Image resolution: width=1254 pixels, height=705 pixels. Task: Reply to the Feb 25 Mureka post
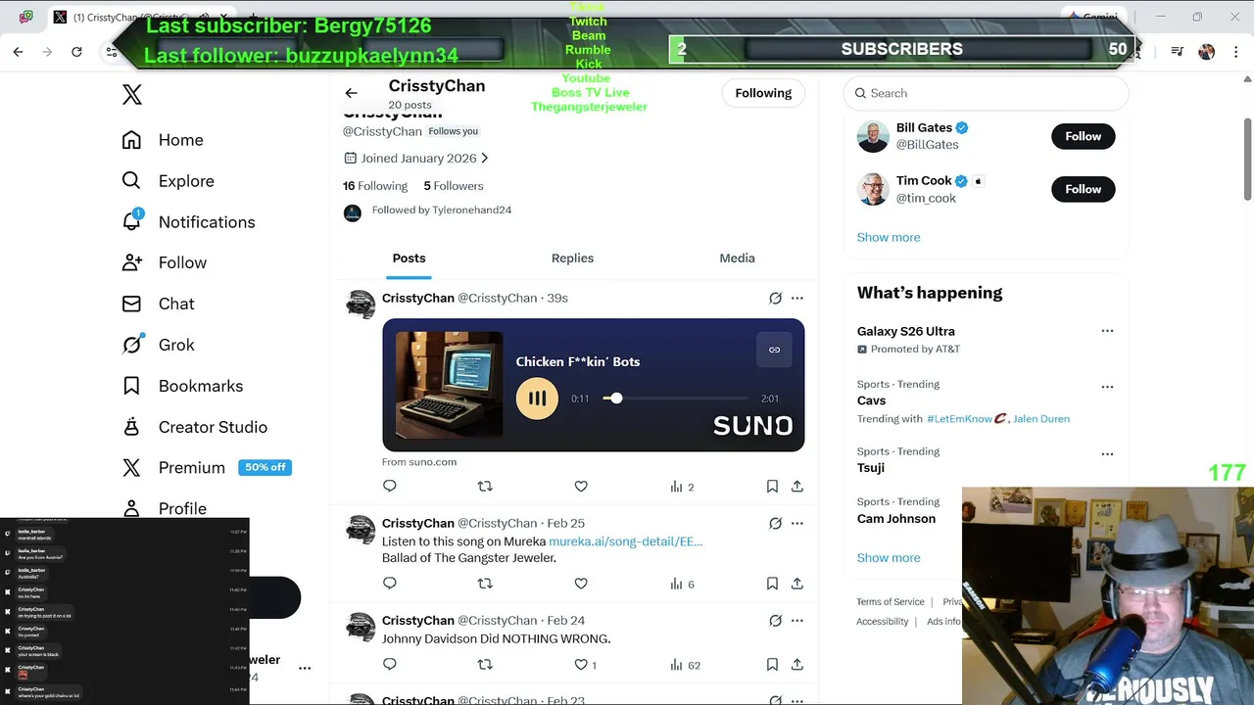[390, 584]
